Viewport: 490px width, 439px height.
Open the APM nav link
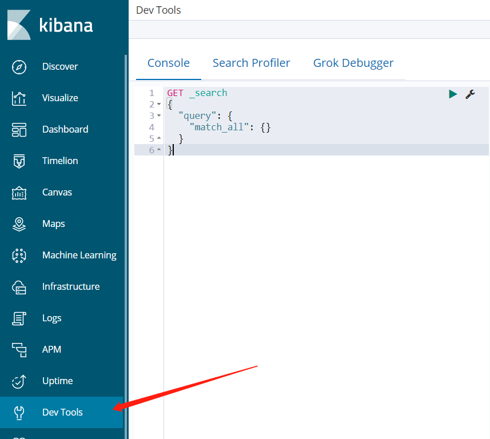(51, 349)
